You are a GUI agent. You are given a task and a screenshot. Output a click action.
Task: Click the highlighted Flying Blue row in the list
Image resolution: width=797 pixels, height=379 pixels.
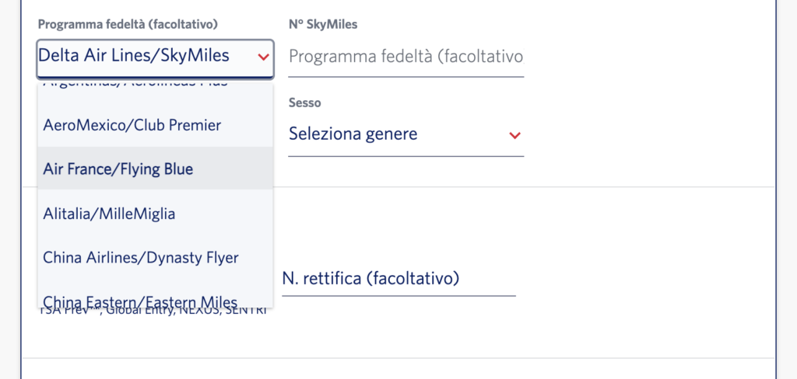click(x=155, y=169)
